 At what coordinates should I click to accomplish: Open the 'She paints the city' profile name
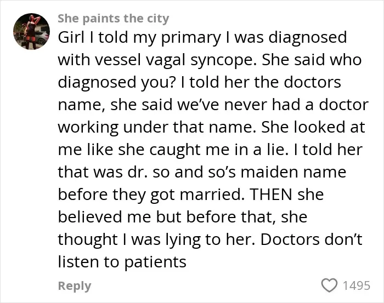point(114,19)
